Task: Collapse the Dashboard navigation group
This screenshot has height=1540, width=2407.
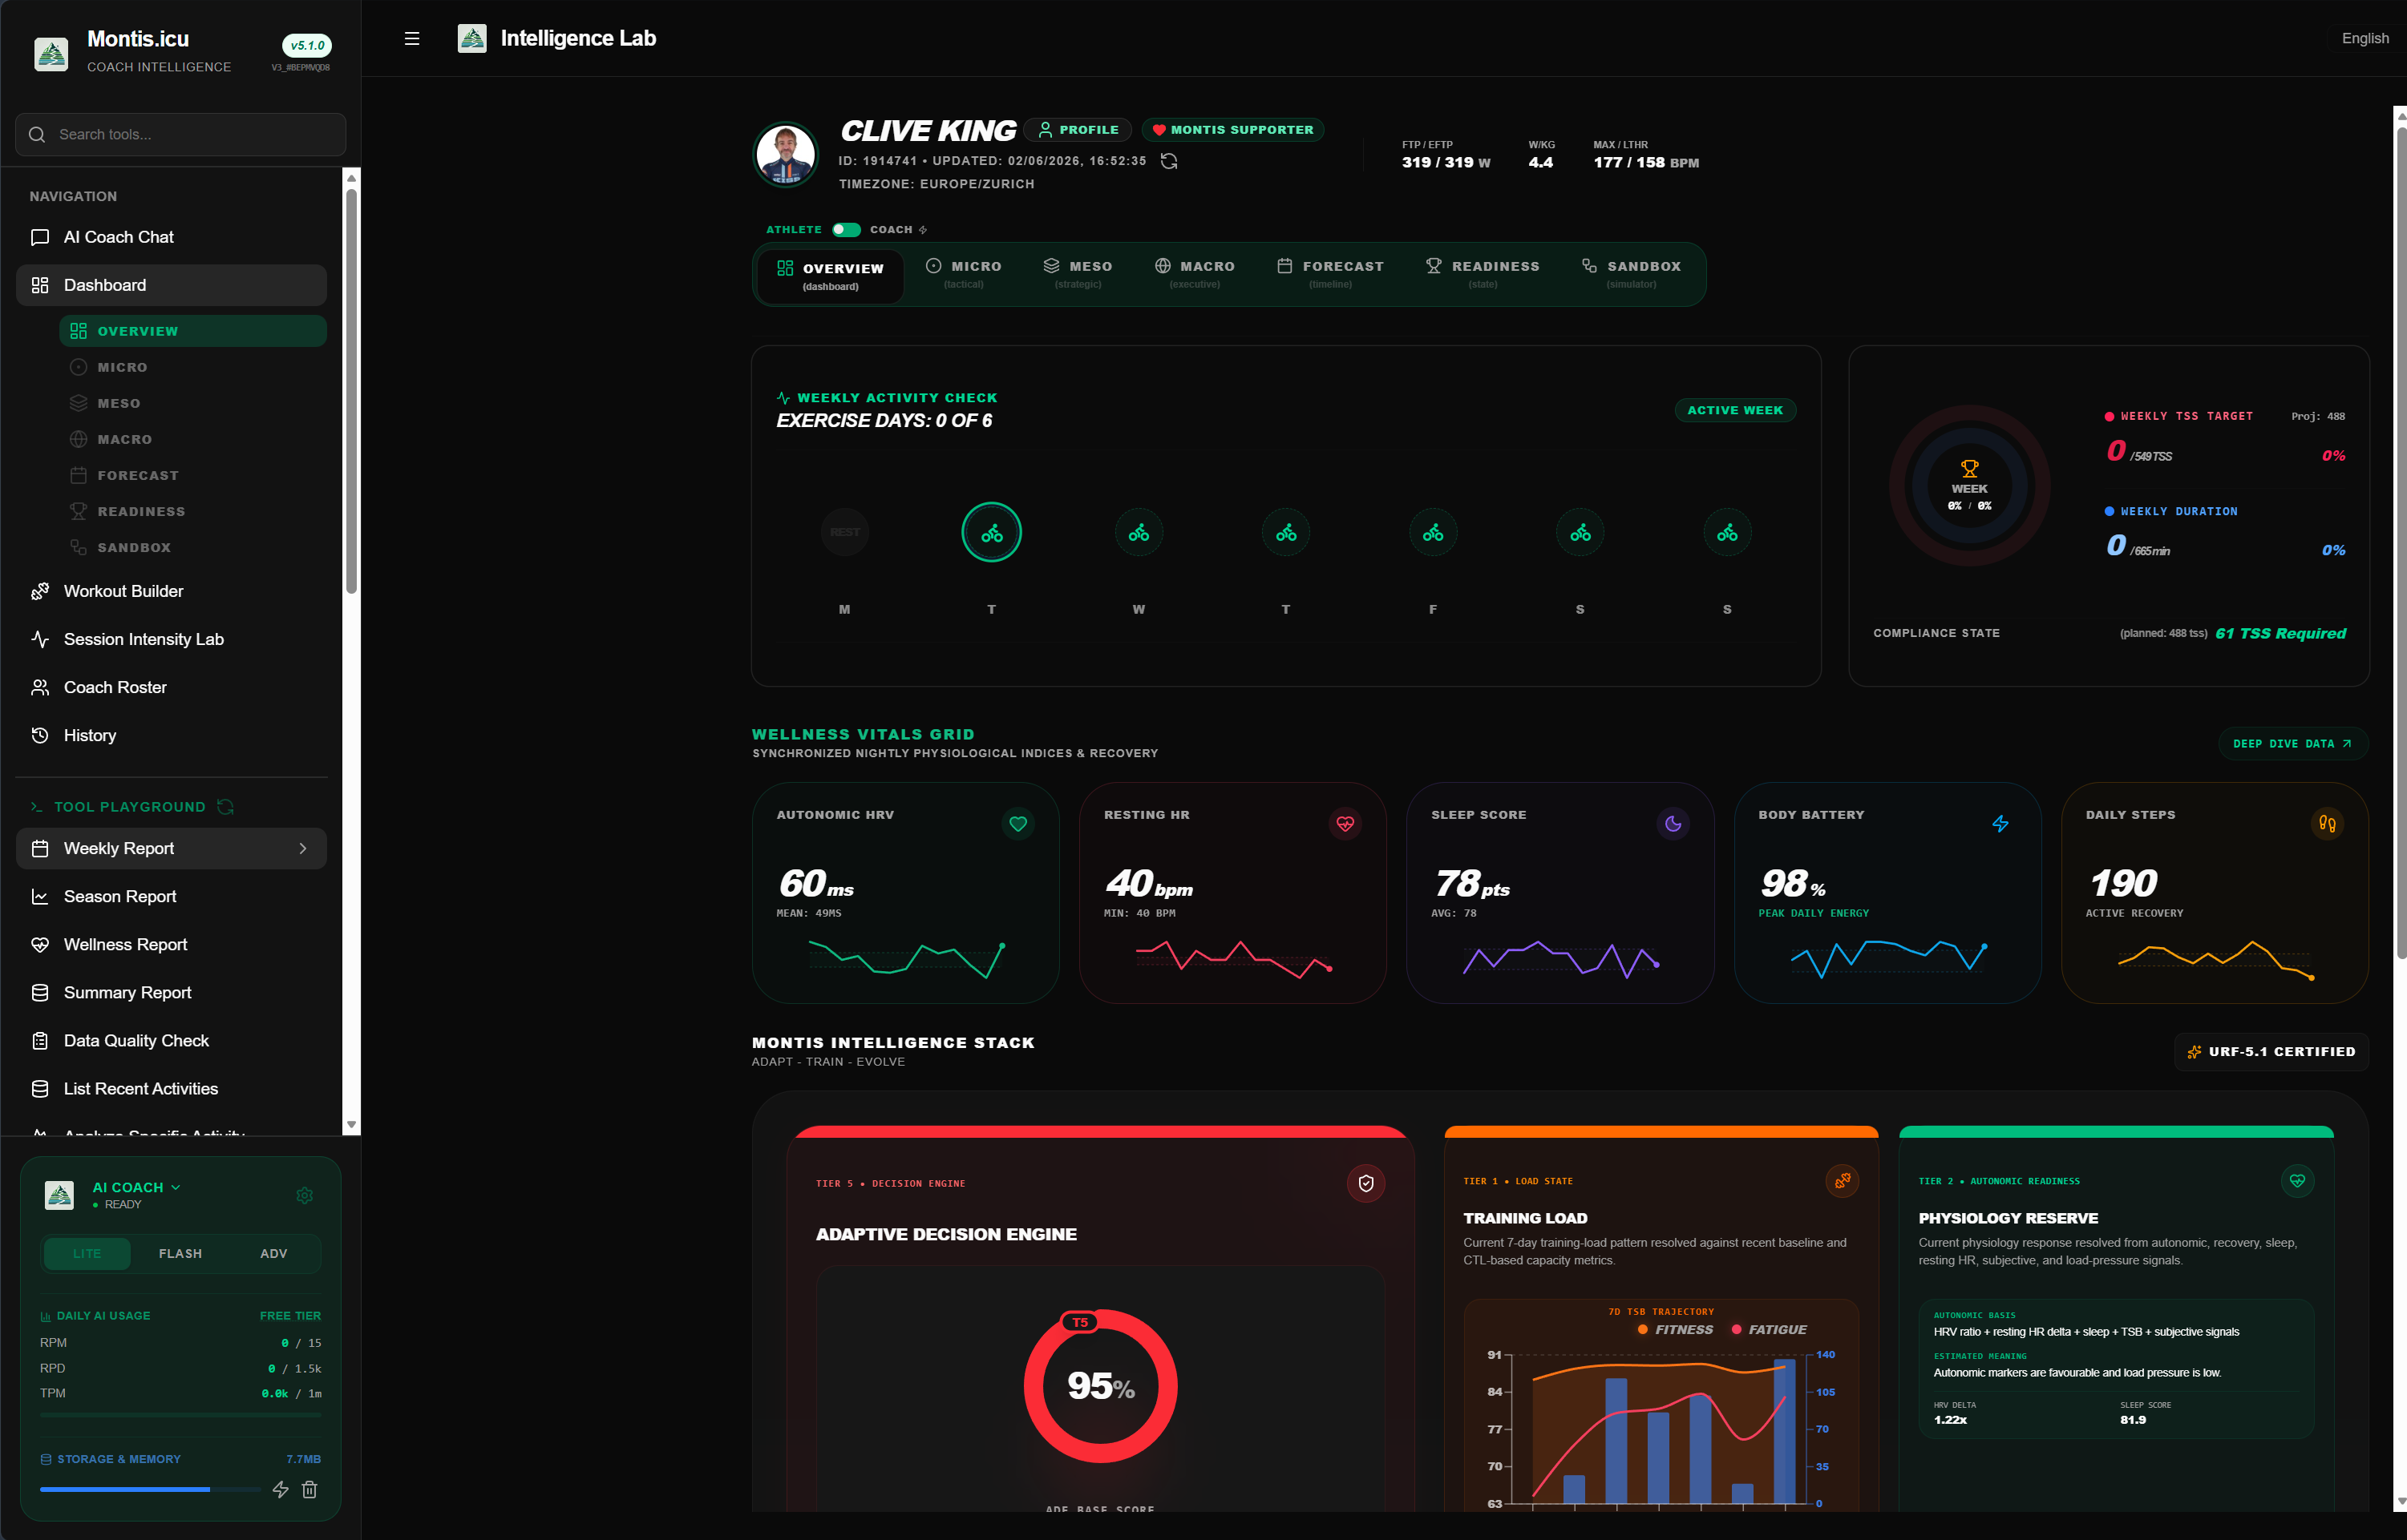Action: point(171,285)
